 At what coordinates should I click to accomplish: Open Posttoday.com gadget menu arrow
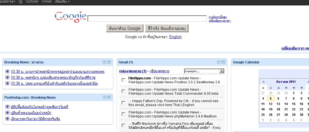click(104, 97)
